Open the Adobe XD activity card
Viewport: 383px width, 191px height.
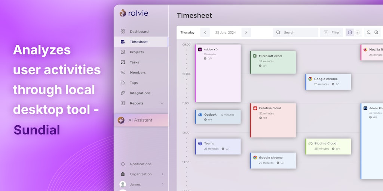tap(218, 73)
